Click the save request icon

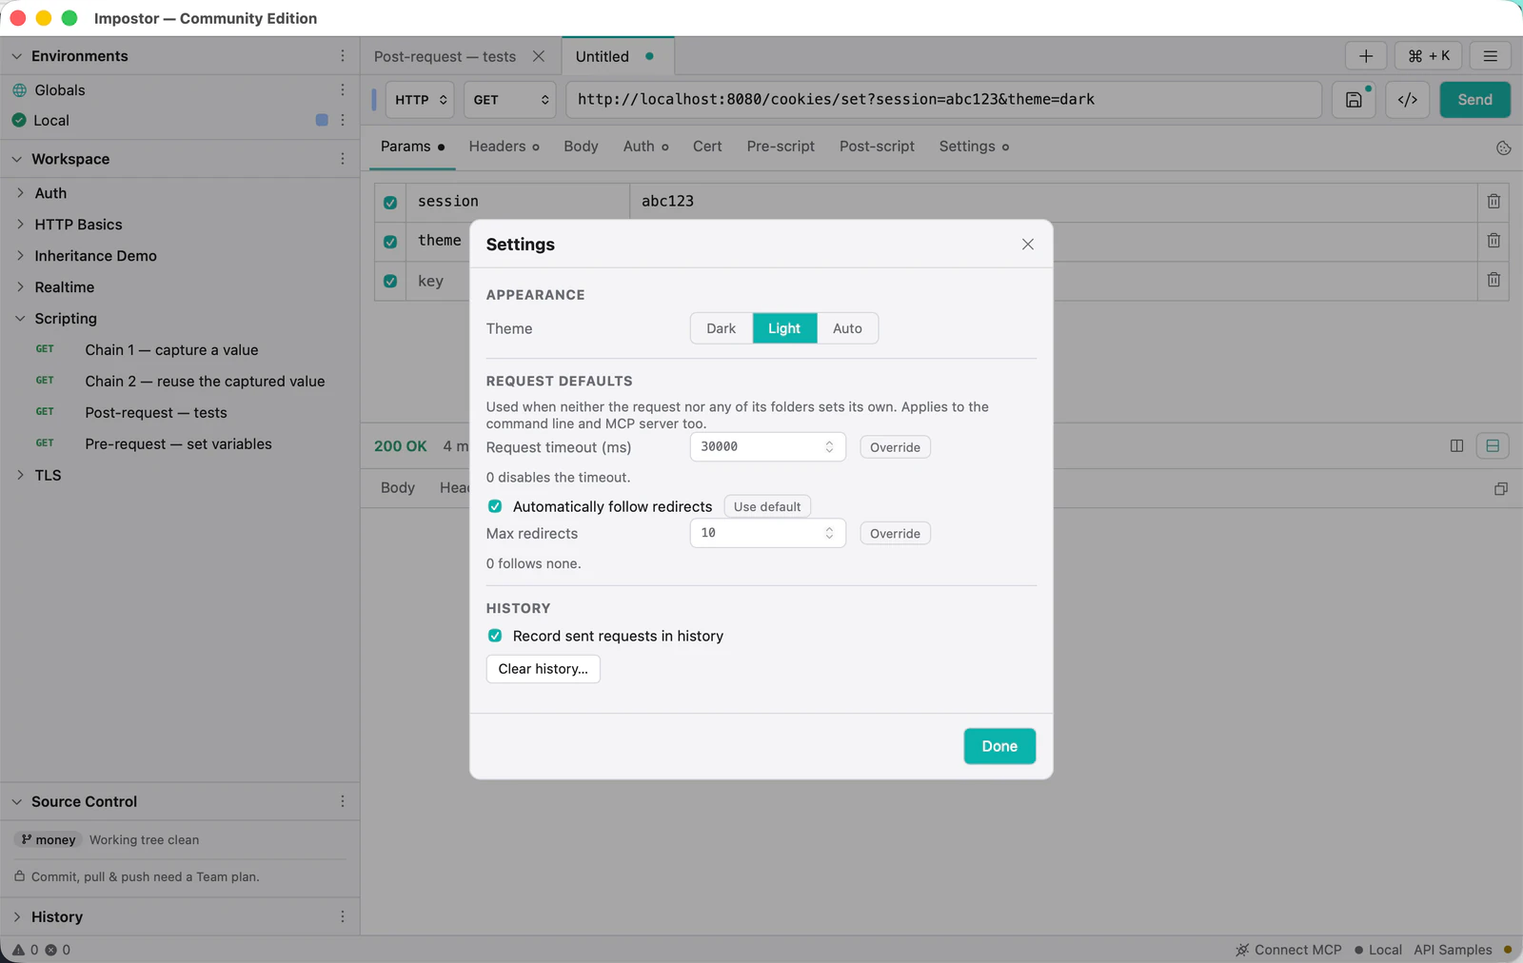click(x=1354, y=100)
